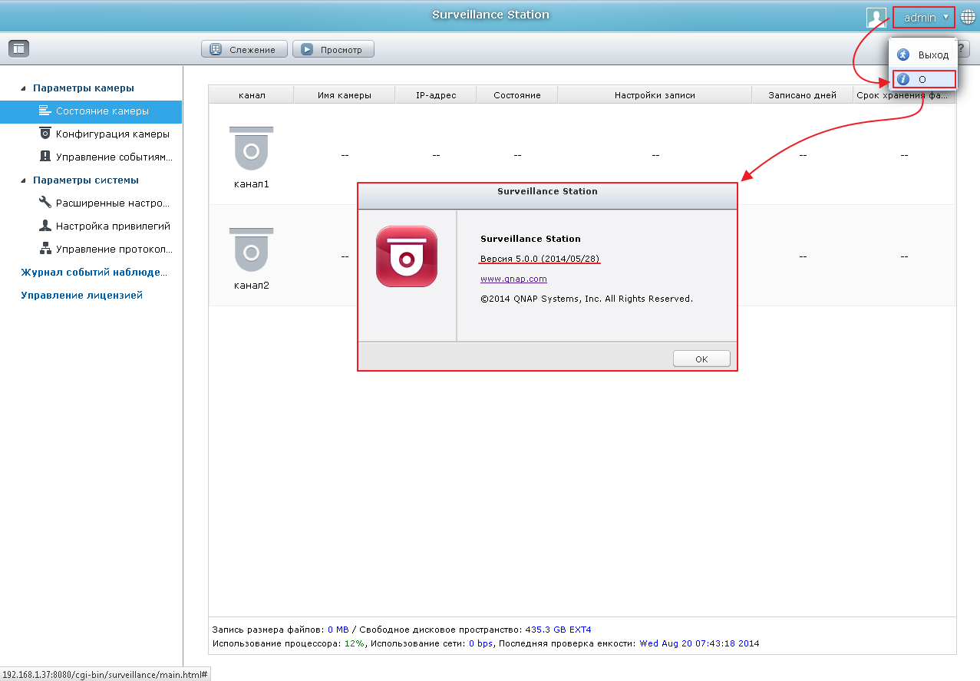This screenshot has height=681, width=980.
Task: Open Управление протоколами in the sidebar
Action: pyautogui.click(x=91, y=250)
